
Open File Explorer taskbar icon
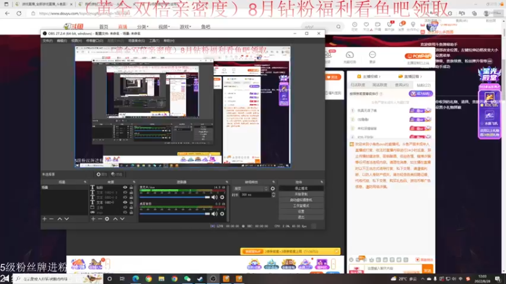(161, 278)
